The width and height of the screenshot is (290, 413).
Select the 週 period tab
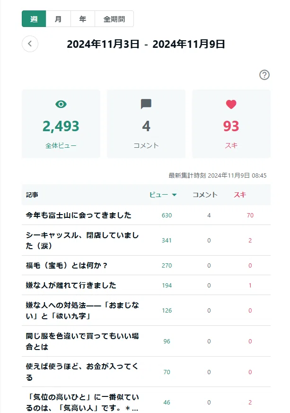[34, 19]
